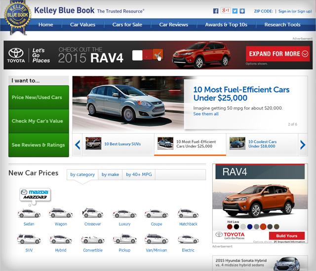Select the Crossover car icon
The image size is (316, 271).
point(92,213)
